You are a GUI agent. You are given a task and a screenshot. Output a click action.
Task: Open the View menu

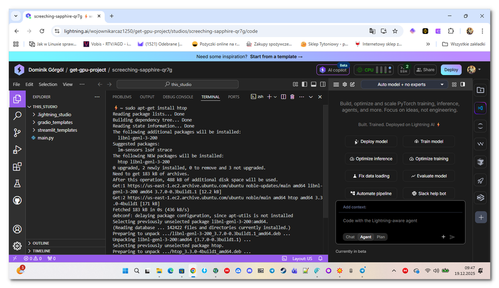pos(67,84)
